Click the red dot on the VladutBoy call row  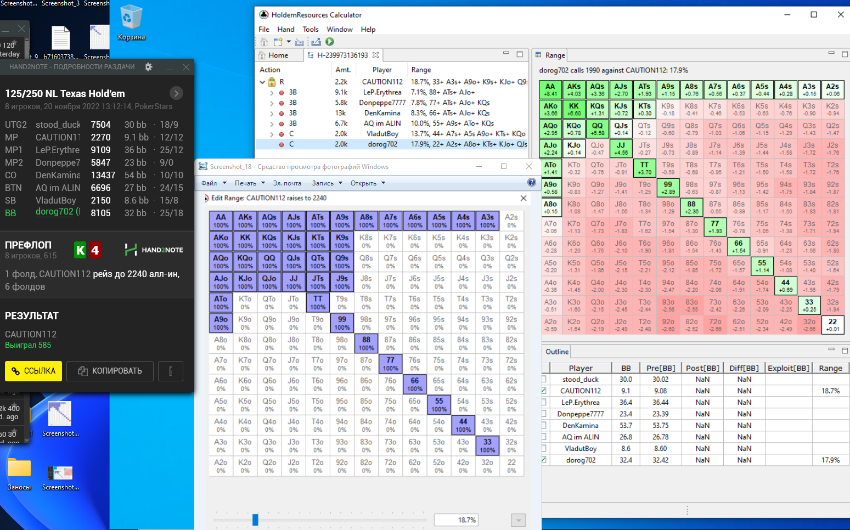click(x=282, y=134)
